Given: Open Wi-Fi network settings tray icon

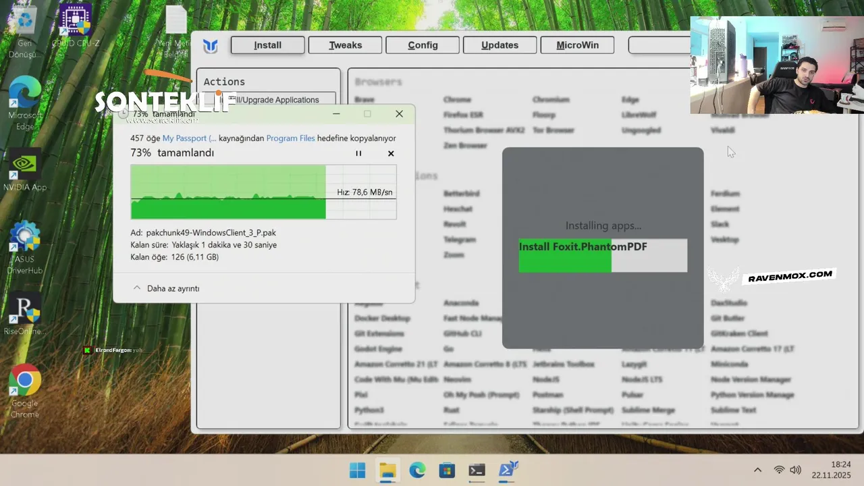Looking at the screenshot, I should click(779, 470).
